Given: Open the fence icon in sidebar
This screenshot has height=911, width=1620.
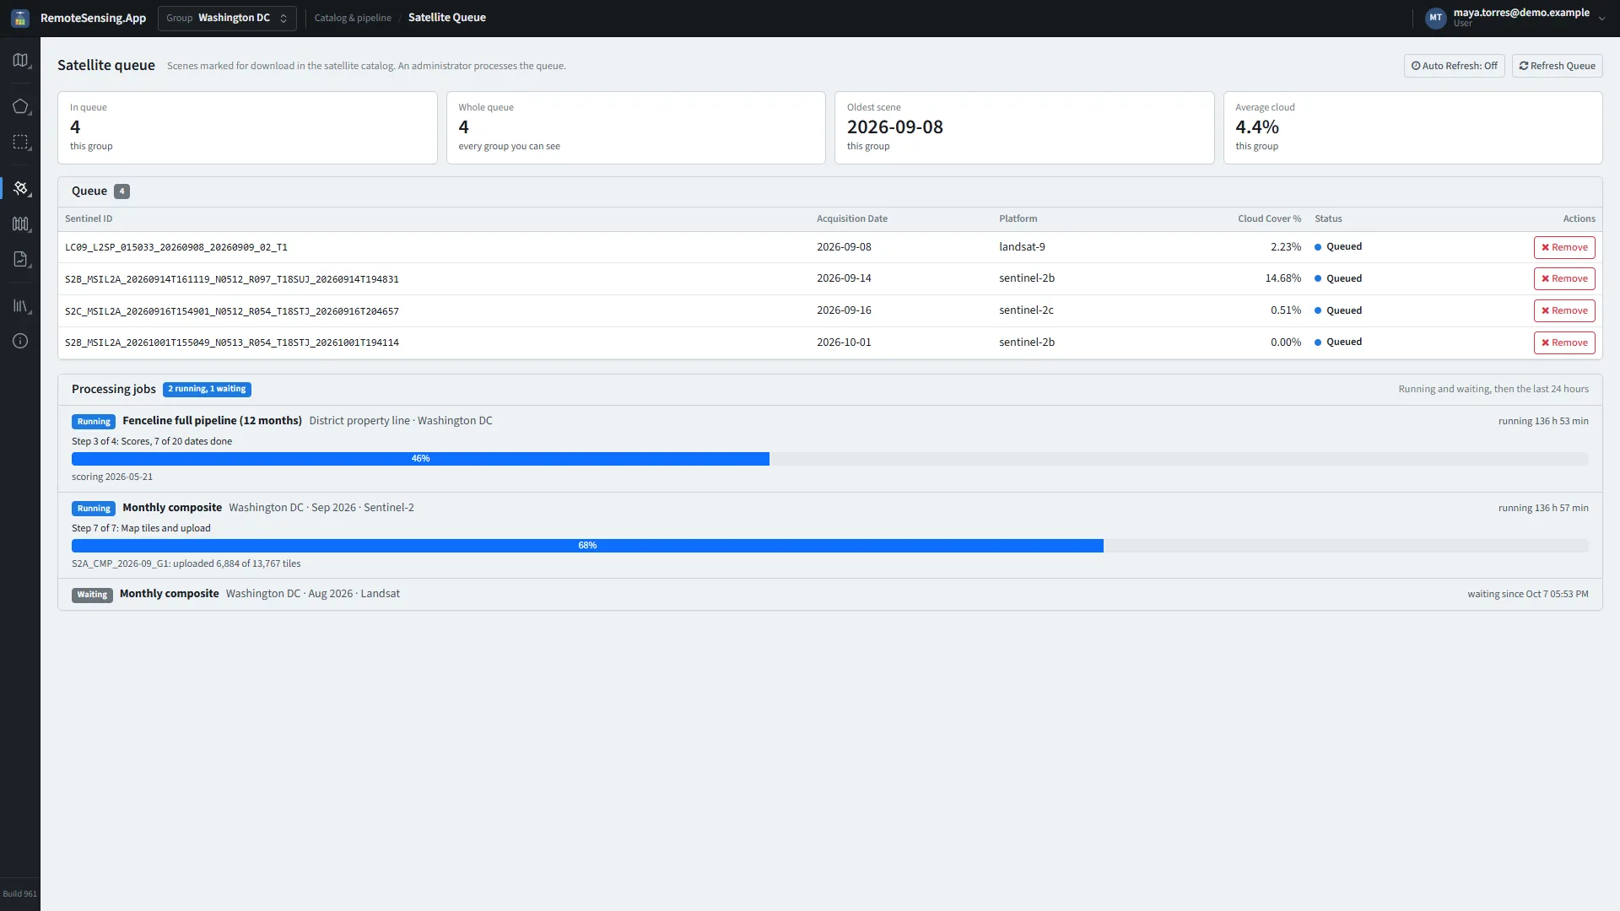Looking at the screenshot, I should [20, 224].
